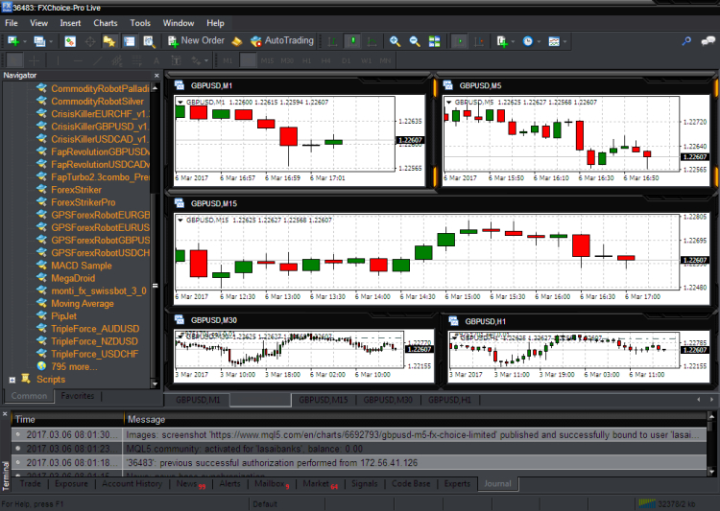Click the zoom out magnifier icon
This screenshot has height=511, width=720.
pos(415,41)
